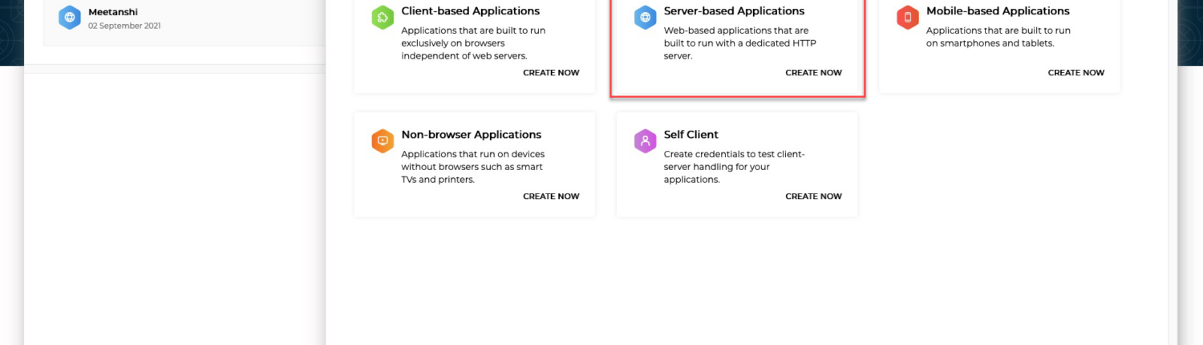Click CREATE NOW under Server-based Applications
The height and width of the screenshot is (345, 1203).
pyautogui.click(x=813, y=72)
